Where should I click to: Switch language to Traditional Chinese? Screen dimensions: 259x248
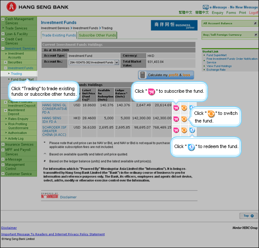[186, 13]
